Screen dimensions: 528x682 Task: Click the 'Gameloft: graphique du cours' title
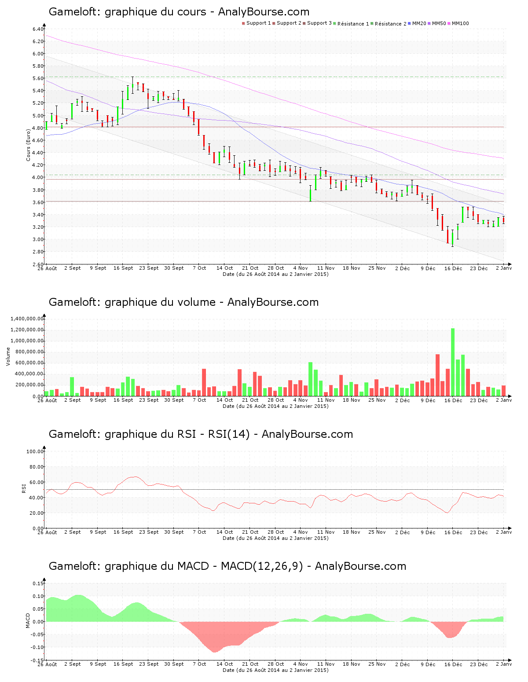(x=179, y=12)
